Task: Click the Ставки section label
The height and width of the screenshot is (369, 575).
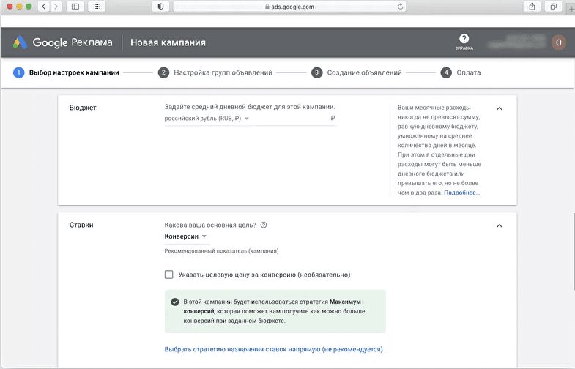Action: click(81, 225)
